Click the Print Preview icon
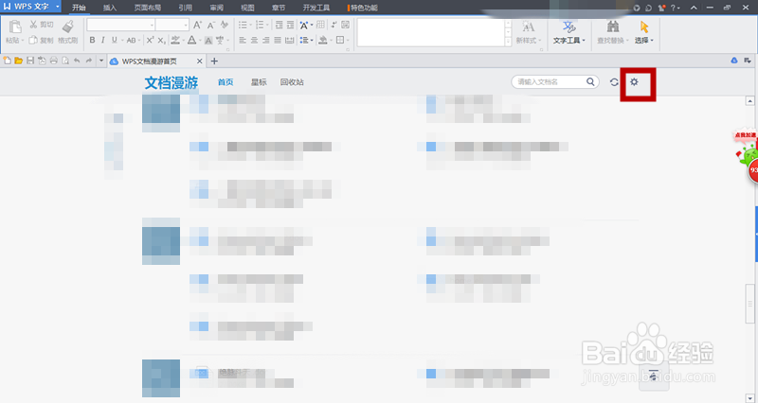 click(65, 61)
